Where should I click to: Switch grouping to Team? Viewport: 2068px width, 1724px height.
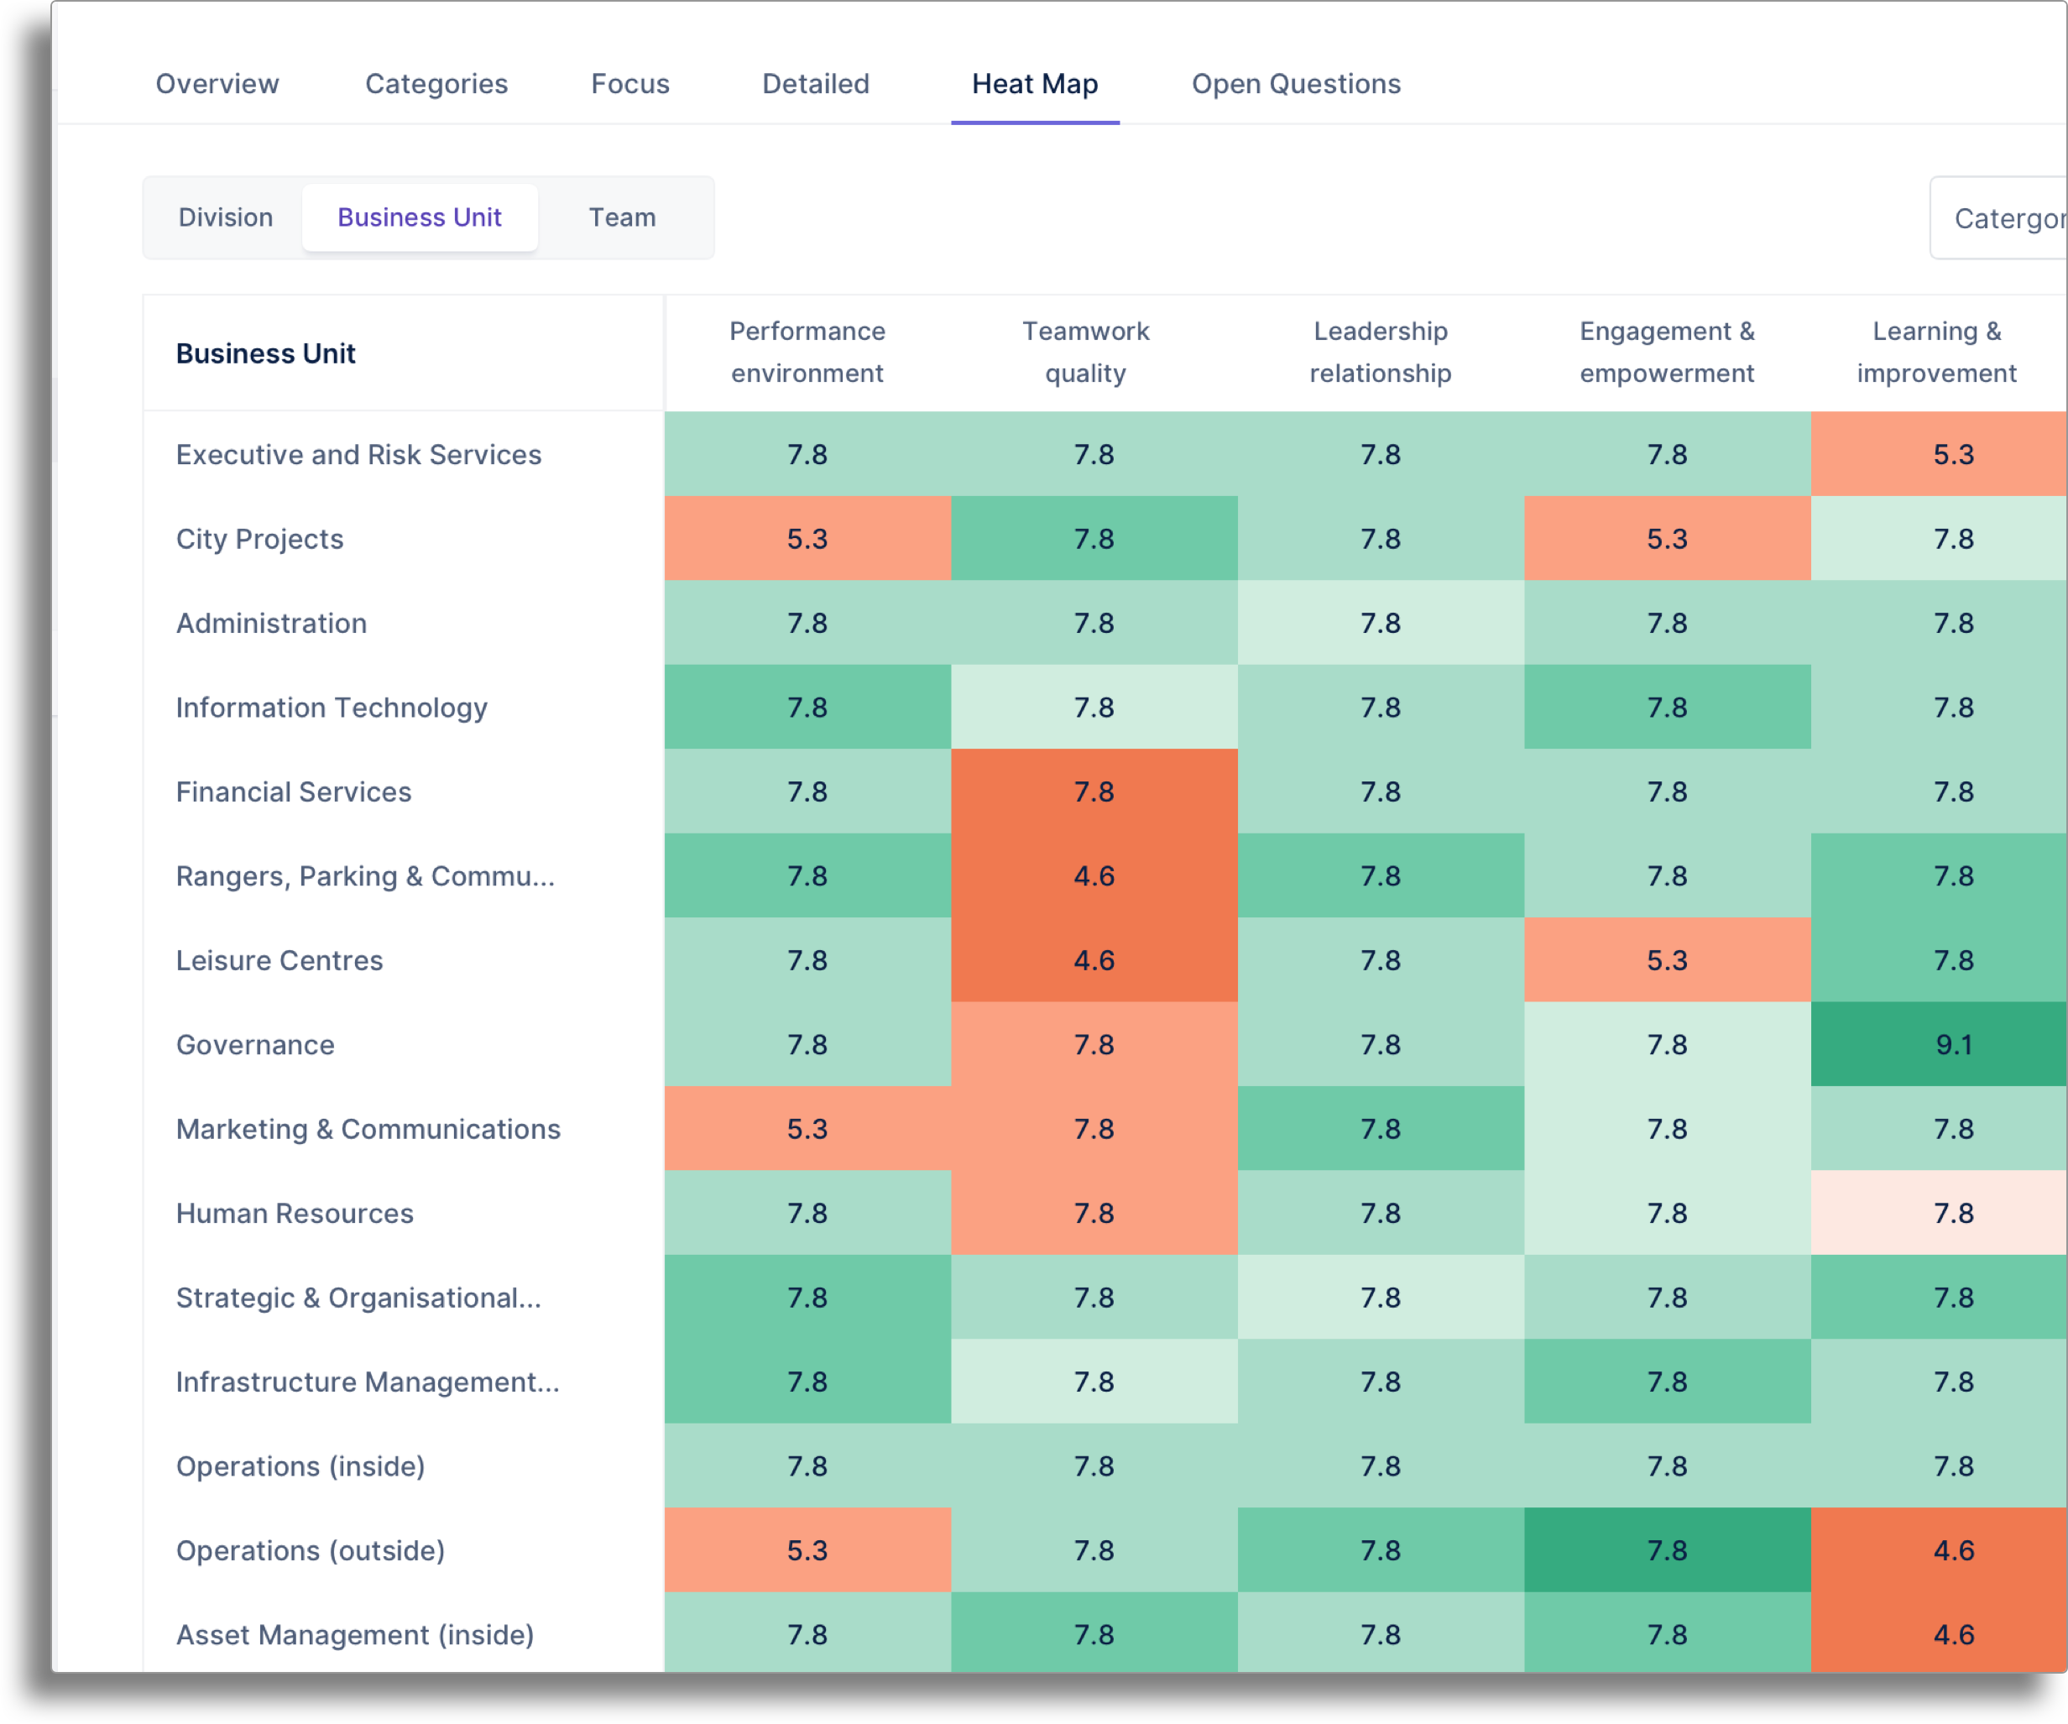coord(621,217)
